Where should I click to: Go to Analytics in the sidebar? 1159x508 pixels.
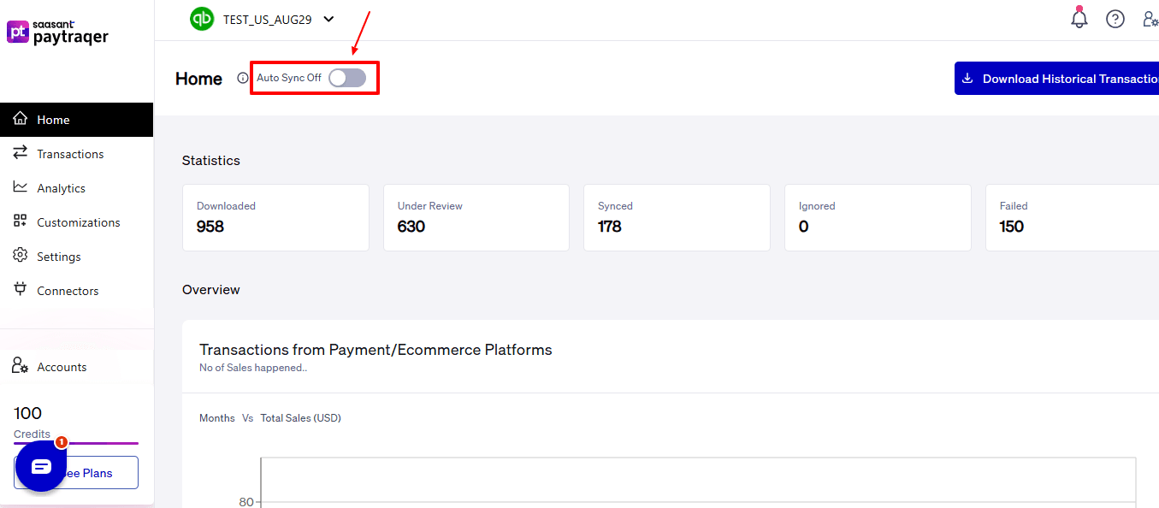[x=61, y=188]
